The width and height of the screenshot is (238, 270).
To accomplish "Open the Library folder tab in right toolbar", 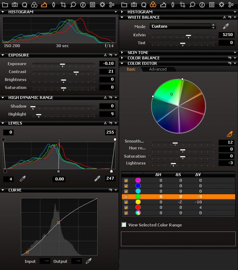I will point(124,5).
